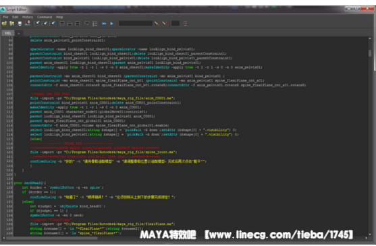Click the "parent anim_COG01 character_node01" line
The height and width of the screenshot is (246, 376).
point(88,112)
